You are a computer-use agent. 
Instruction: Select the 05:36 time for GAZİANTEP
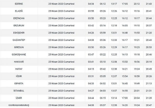[x=102, y=40]
